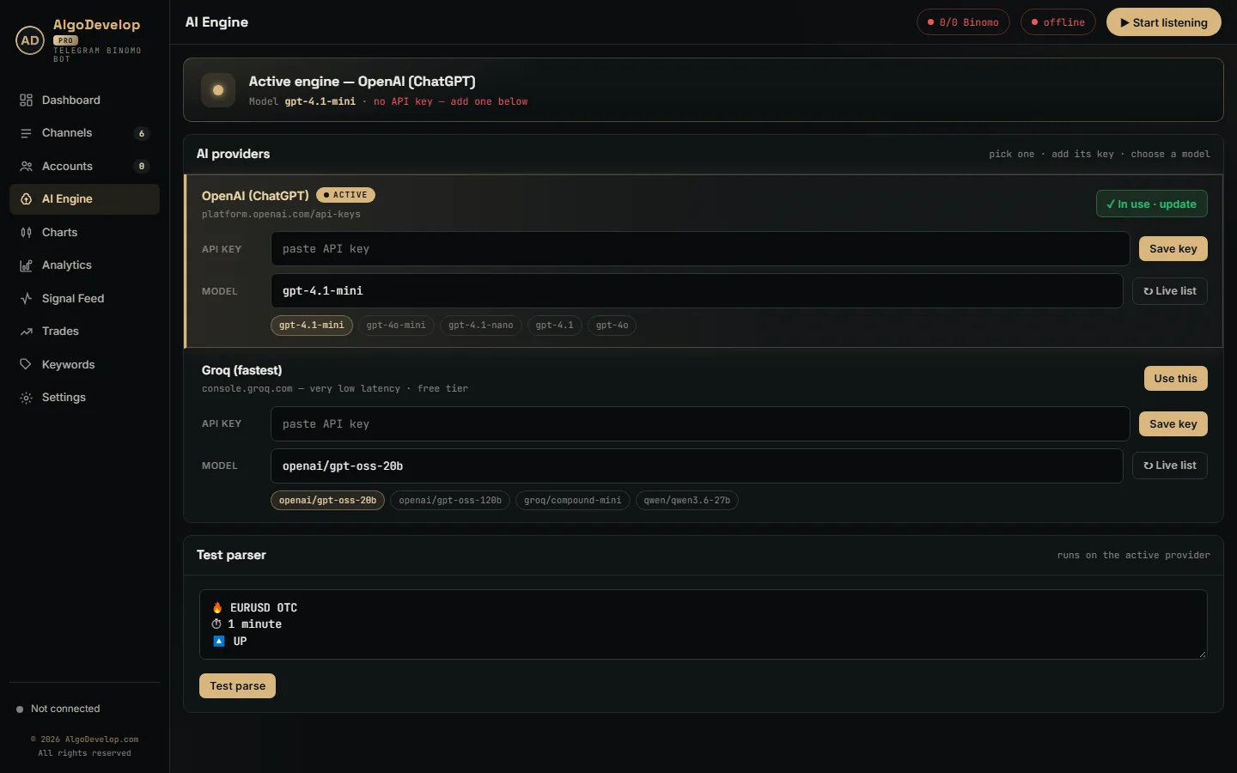Screen dimensions: 1237x773
Task: Focus the Groq API key field
Action: 700,424
